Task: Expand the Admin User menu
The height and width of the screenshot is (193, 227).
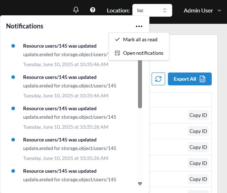Action: coord(202,11)
